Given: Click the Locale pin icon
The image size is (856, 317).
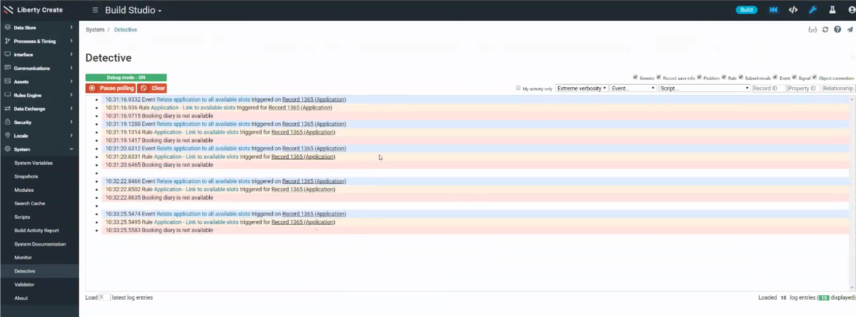Looking at the screenshot, I should pos(8,135).
